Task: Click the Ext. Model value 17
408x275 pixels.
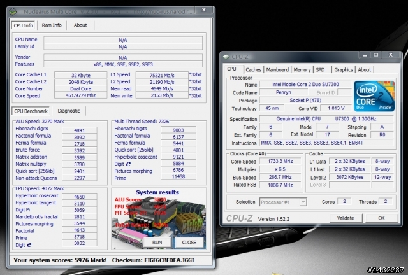Action: 327,135
